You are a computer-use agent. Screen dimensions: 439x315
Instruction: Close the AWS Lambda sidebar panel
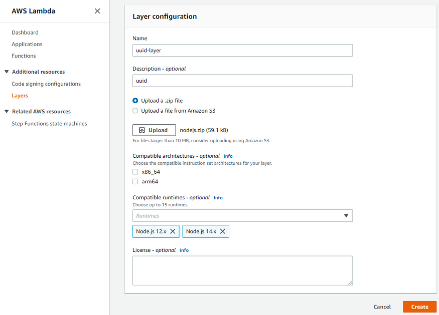click(x=97, y=11)
